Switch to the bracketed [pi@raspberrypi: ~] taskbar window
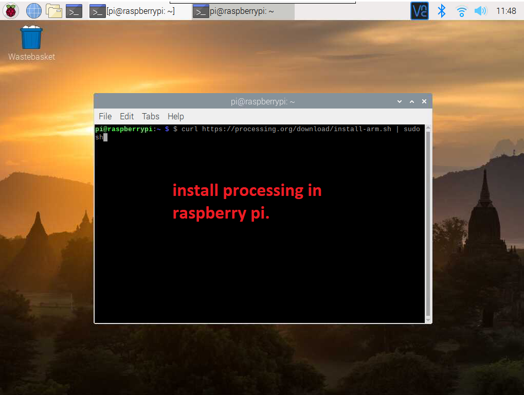Viewport: 524px width, 395px height. 132,11
